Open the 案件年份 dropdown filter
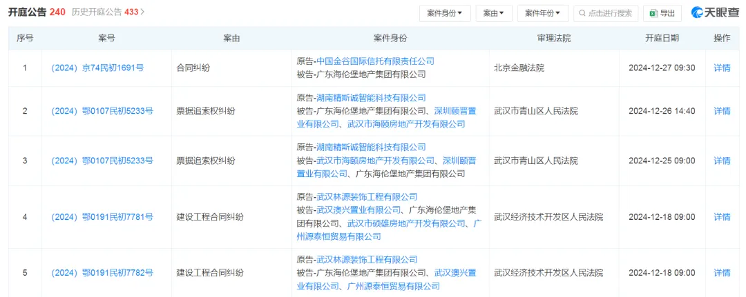The image size is (746, 297). pyautogui.click(x=542, y=13)
